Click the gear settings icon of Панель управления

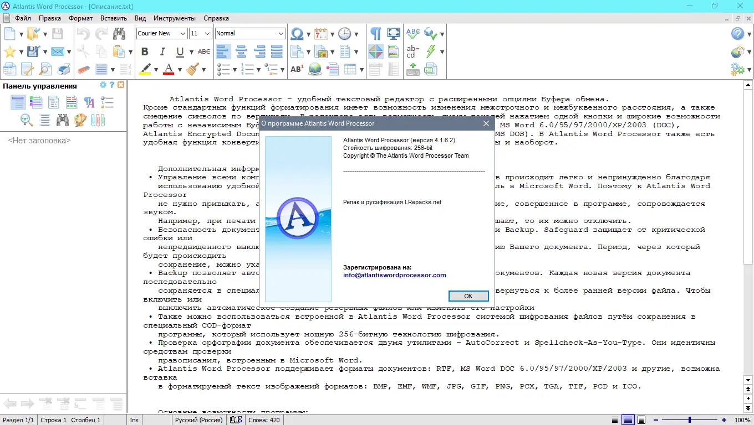(103, 85)
